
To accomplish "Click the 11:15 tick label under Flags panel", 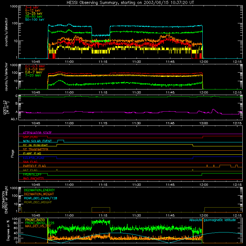I will 103,185.
